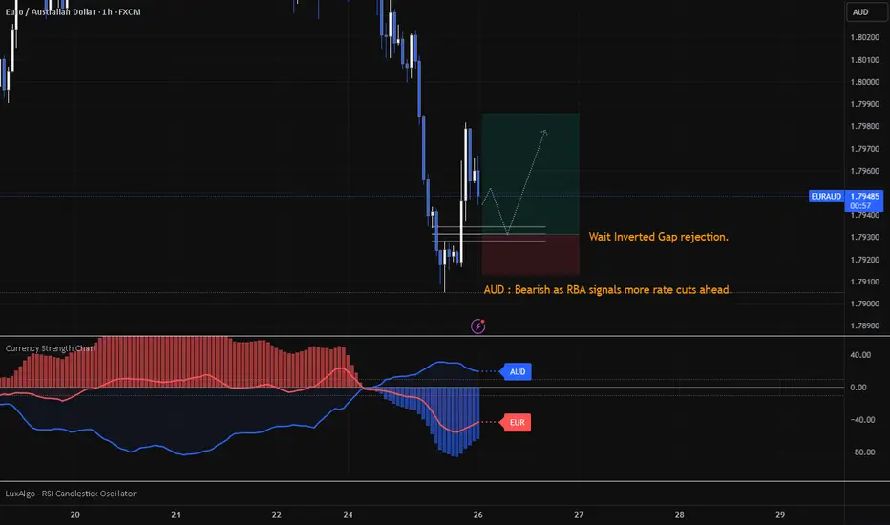This screenshot has width=890, height=525.
Task: Click the 'AUD : Bearish as RBA signals' note
Action: tap(608, 289)
